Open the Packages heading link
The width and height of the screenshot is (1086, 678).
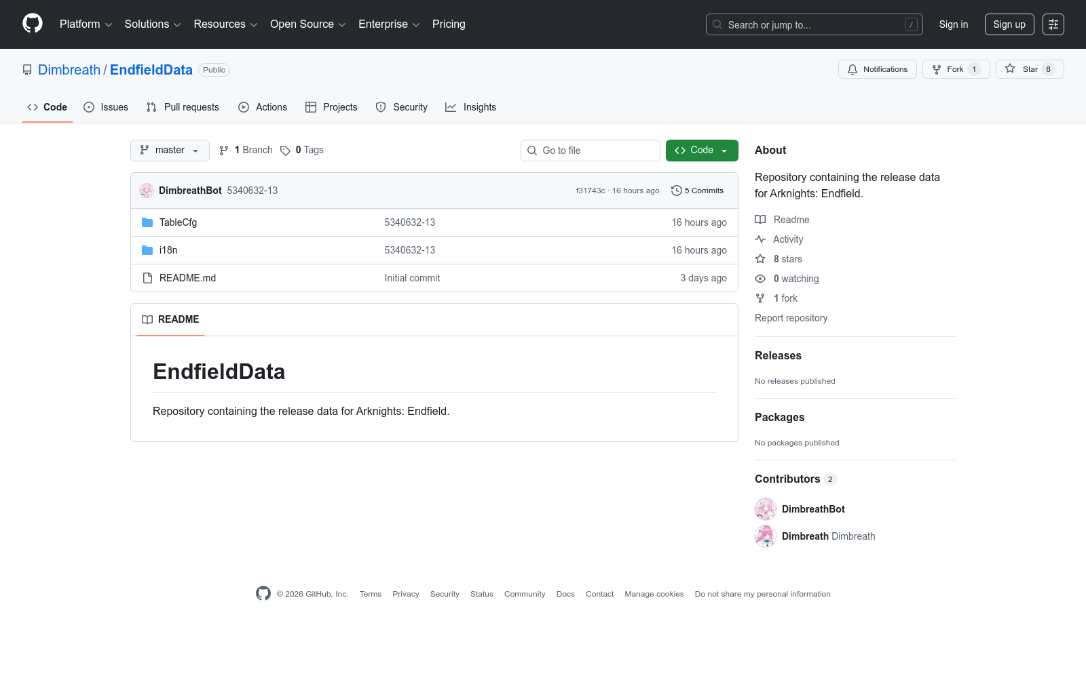(x=779, y=418)
